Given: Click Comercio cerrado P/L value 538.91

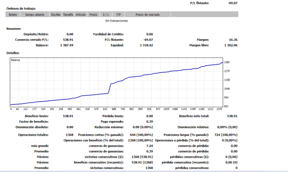Looking at the screenshot, I should (68, 40).
